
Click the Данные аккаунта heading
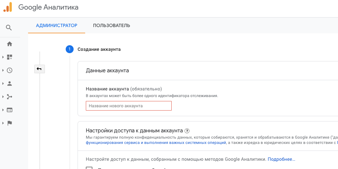pos(107,71)
